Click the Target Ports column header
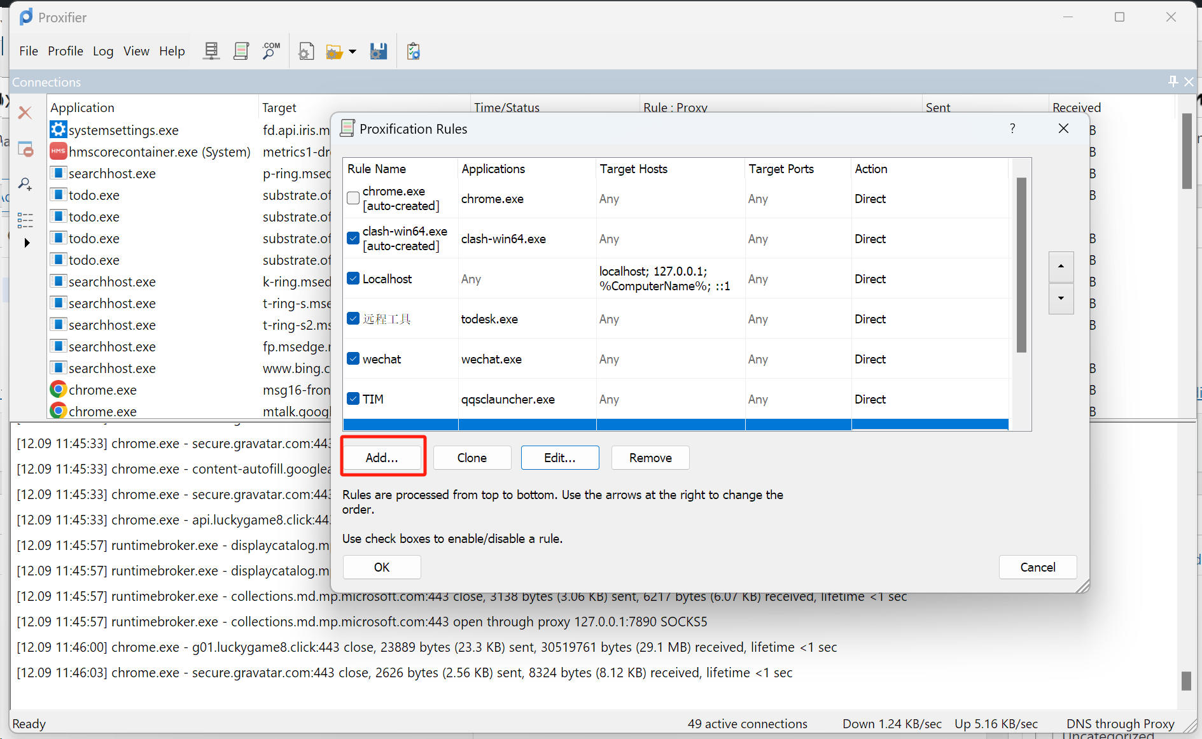The width and height of the screenshot is (1202, 739). (x=798, y=169)
